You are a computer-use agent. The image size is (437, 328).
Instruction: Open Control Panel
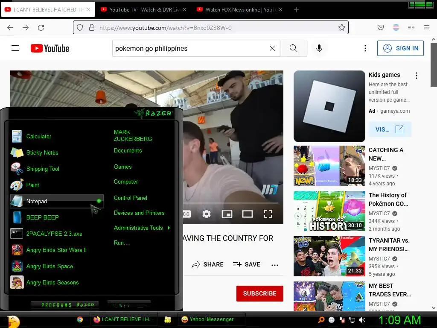[x=131, y=198]
